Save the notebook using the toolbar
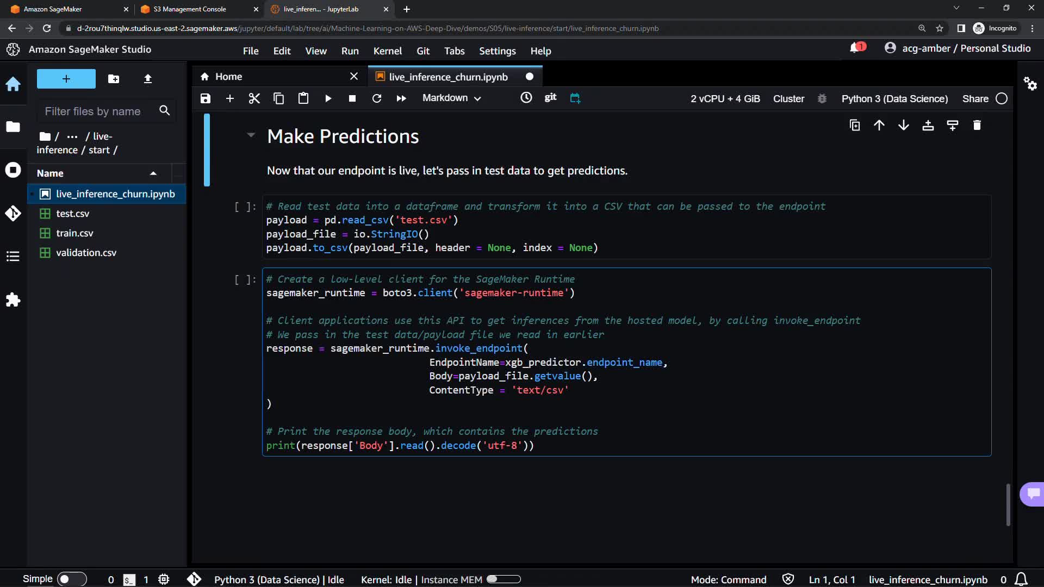This screenshot has width=1044, height=587. point(205,98)
